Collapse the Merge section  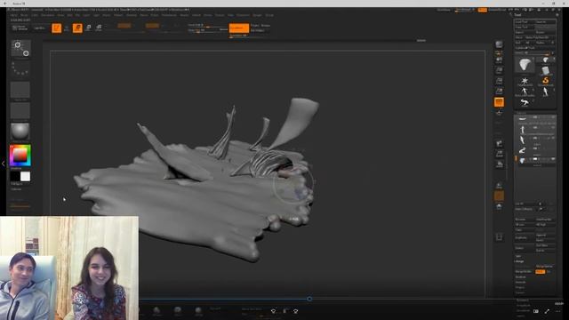pos(519,261)
